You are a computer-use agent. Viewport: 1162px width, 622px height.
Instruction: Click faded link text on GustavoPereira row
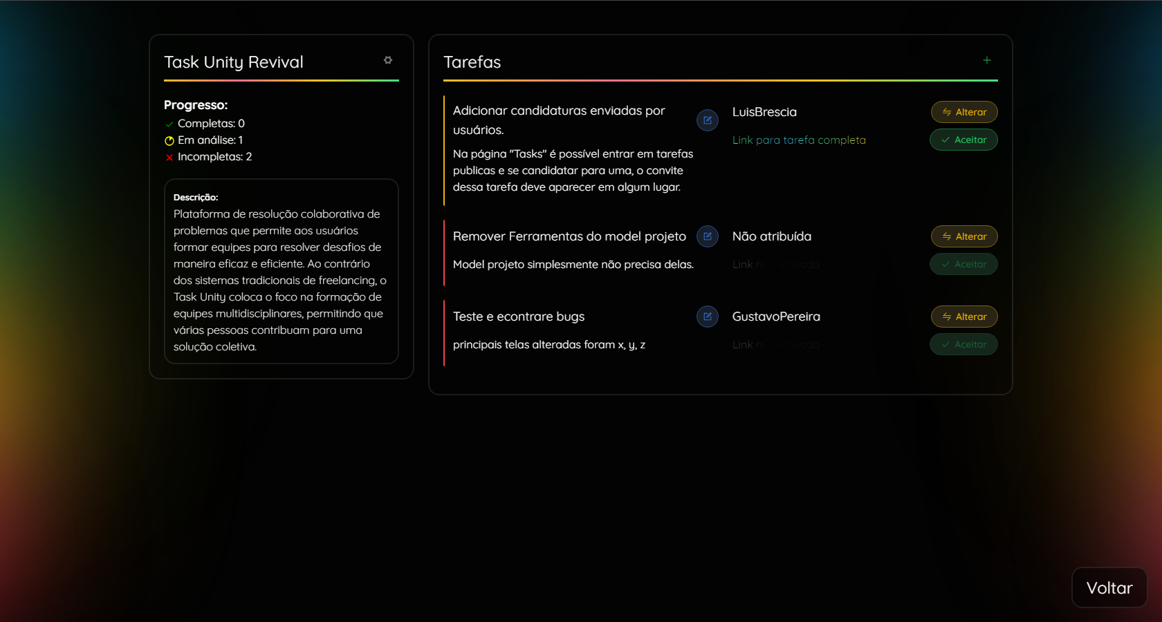coord(776,344)
